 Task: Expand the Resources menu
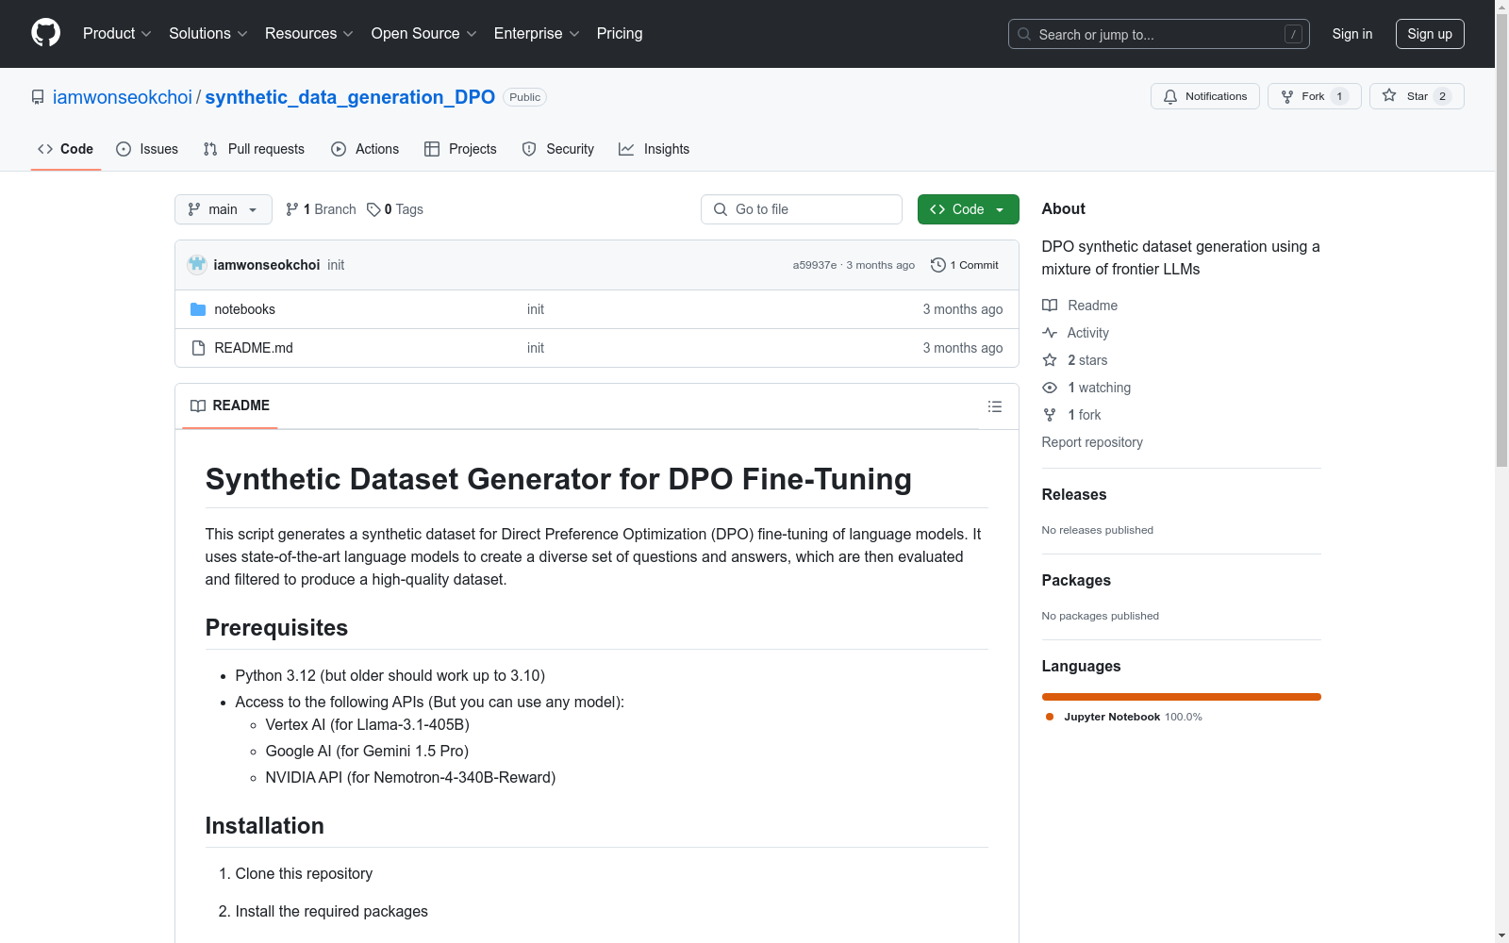(309, 34)
